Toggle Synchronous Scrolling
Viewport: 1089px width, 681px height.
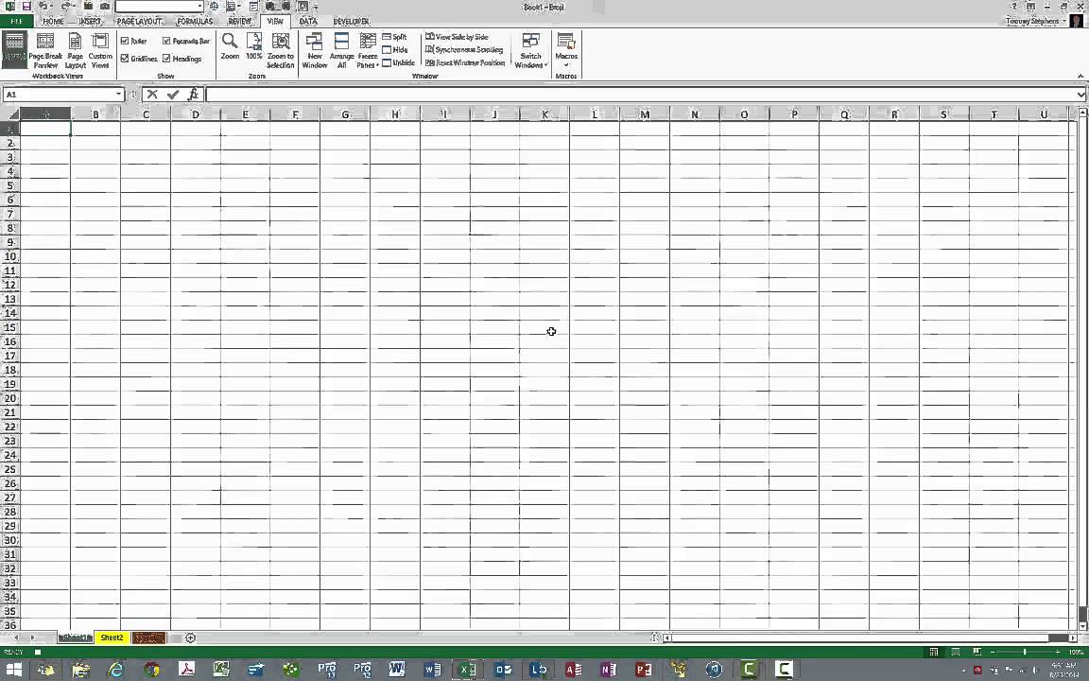[464, 50]
